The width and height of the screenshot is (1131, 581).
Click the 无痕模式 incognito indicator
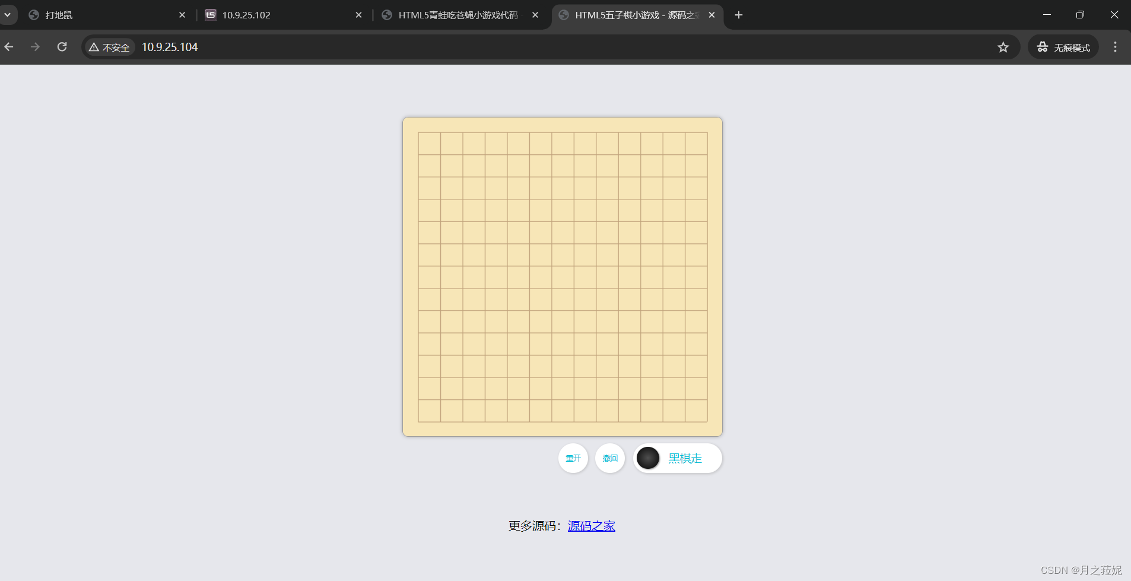click(1063, 47)
